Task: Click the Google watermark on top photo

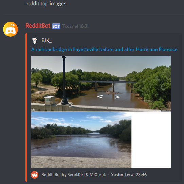Action: point(33,110)
